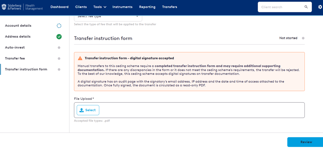Screen dimensions: 323x149
Task: Click the green check beside Address details
Action: pos(59,37)
